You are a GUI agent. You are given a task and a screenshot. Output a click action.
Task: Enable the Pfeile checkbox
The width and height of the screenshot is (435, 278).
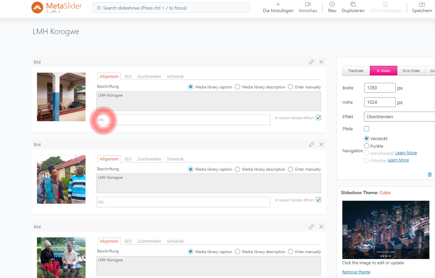point(367,129)
